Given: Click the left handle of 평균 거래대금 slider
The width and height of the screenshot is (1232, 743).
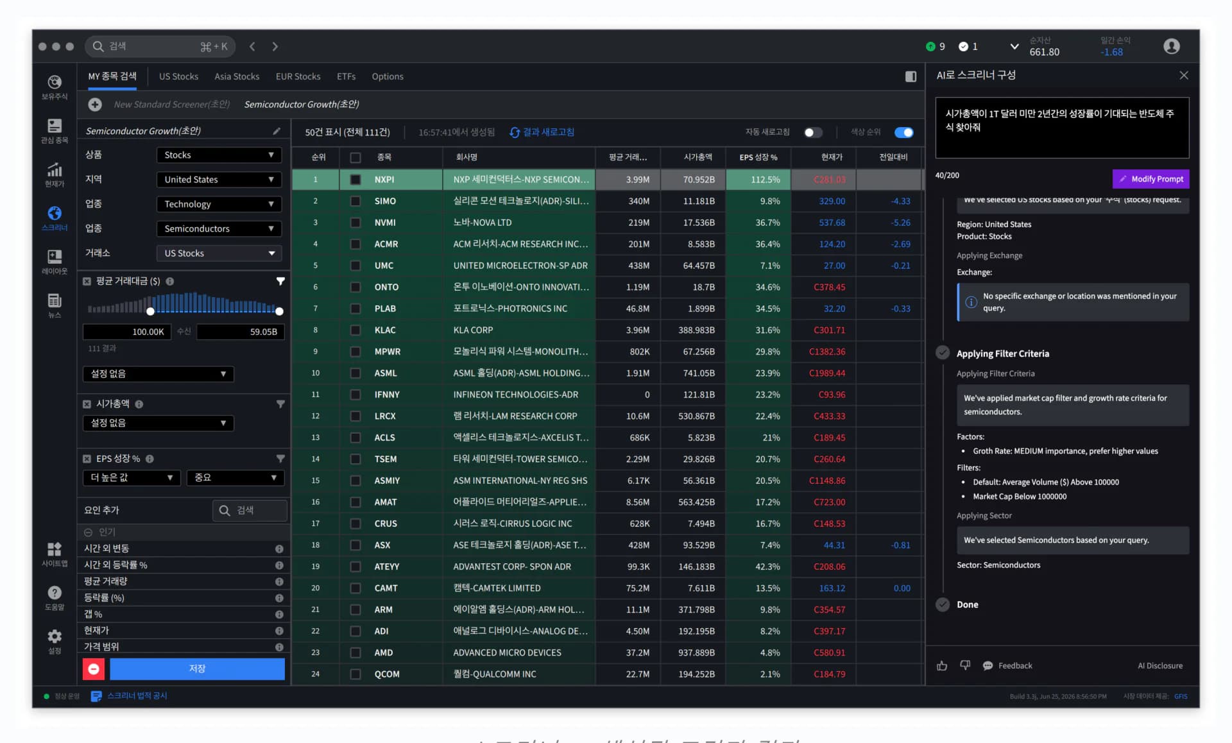Looking at the screenshot, I should tap(150, 311).
